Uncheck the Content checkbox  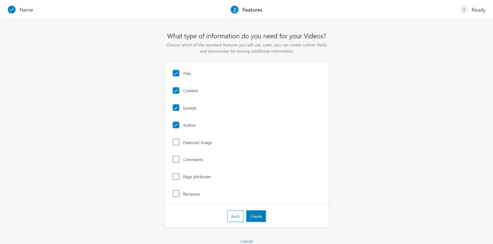tap(176, 91)
